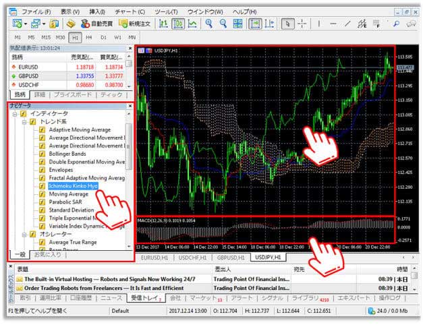Image resolution: width=423 pixels, height=325 pixels.
Task: Collapse the オシレーター tree folder
Action: point(23,234)
